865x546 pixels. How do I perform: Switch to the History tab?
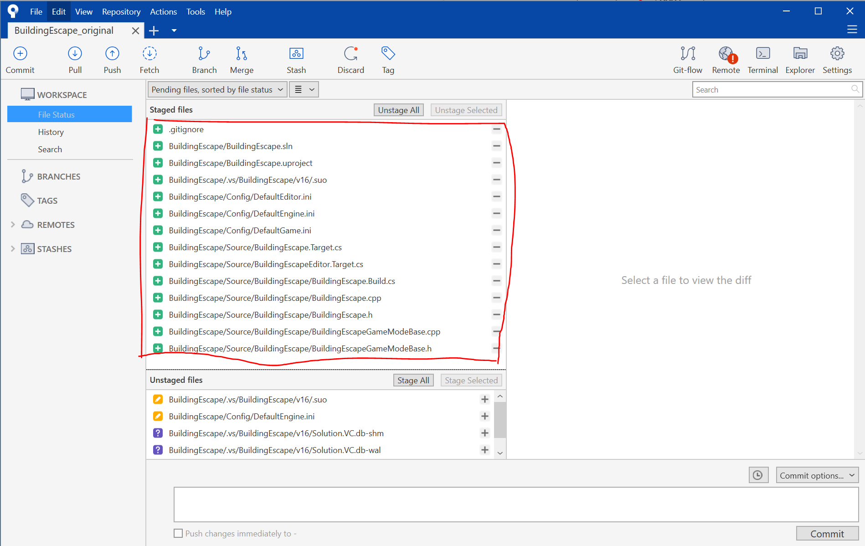[51, 132]
